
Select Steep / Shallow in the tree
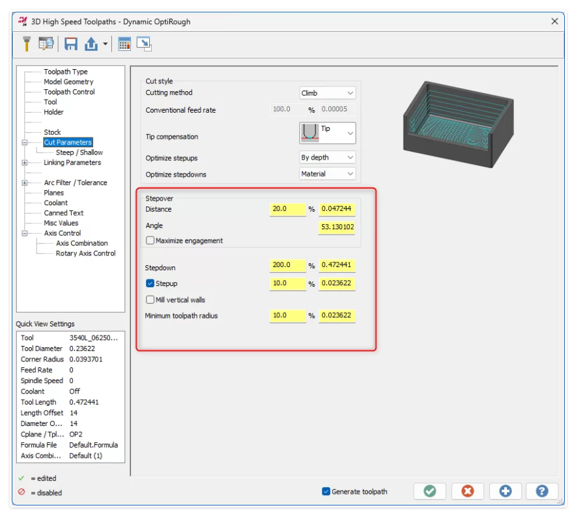click(x=79, y=152)
